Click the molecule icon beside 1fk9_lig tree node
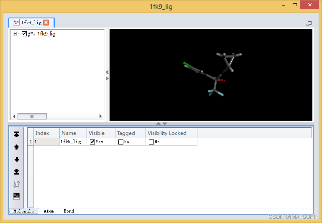The height and width of the screenshot is (223, 322). click(31, 34)
